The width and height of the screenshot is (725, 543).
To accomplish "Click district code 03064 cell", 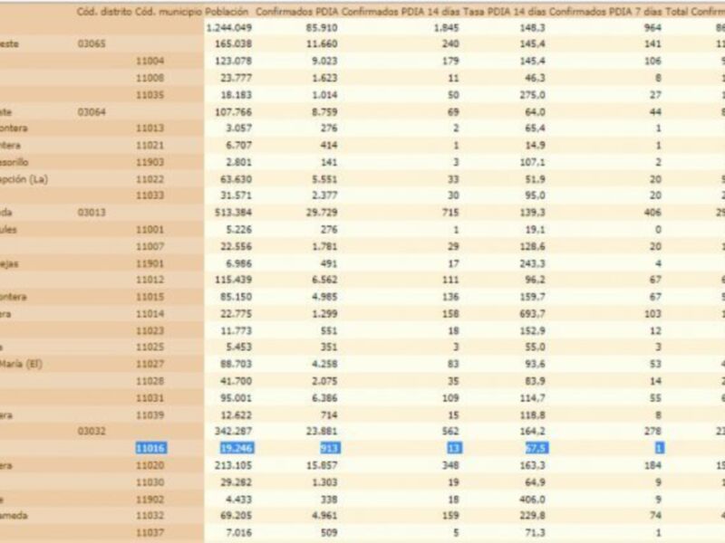I will (x=92, y=111).
